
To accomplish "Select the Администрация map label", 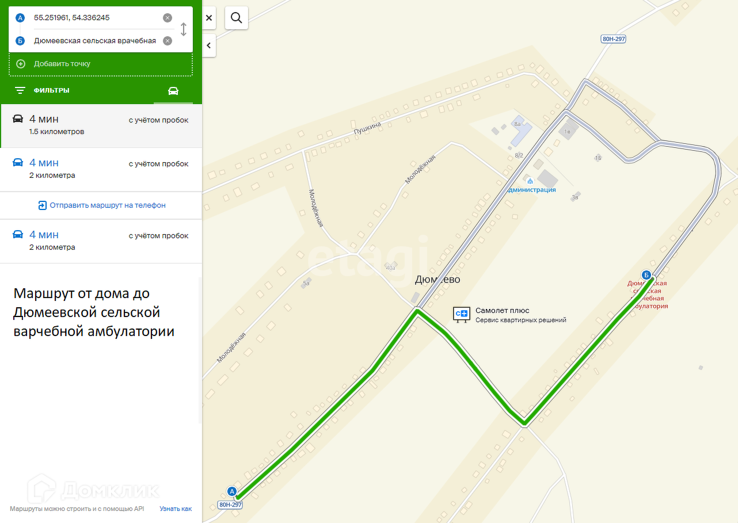I will tap(531, 189).
